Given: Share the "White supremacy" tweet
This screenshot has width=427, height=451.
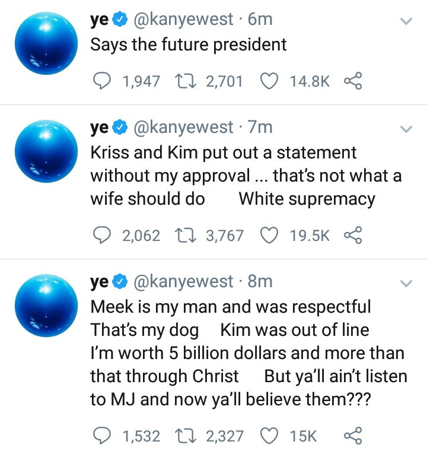Looking at the screenshot, I should [x=353, y=236].
